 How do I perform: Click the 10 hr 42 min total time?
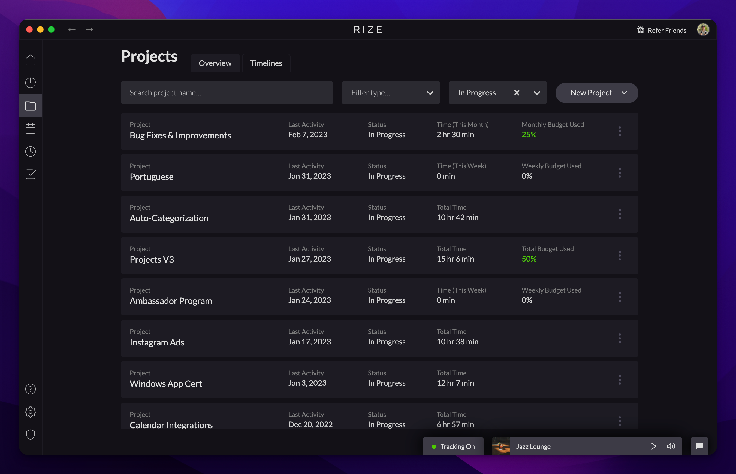click(x=457, y=217)
